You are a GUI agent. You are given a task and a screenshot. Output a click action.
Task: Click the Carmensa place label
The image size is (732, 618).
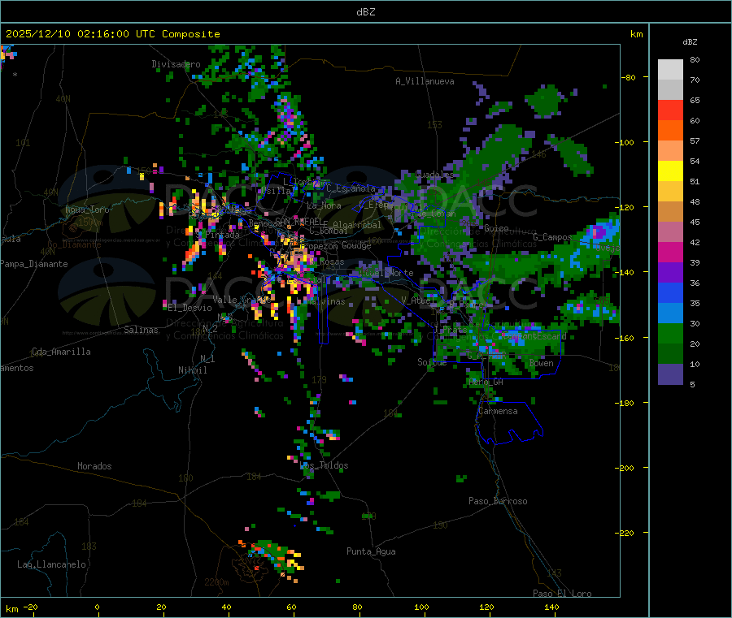498,411
